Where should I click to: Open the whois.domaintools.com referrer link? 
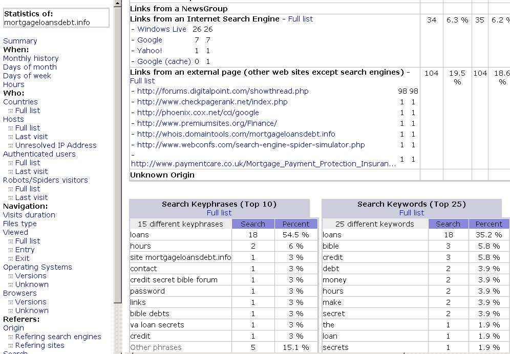236,134
